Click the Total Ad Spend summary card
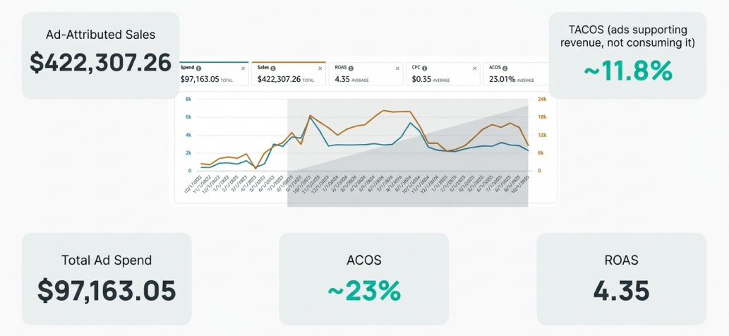The height and width of the screenshot is (336, 729). [106, 279]
